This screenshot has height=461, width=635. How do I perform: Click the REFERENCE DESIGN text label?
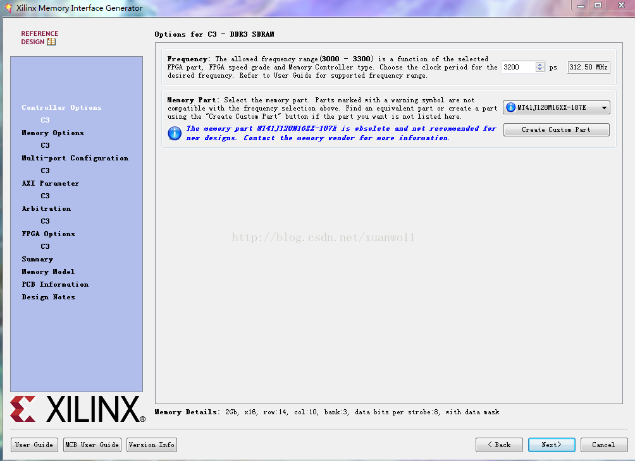tap(39, 38)
